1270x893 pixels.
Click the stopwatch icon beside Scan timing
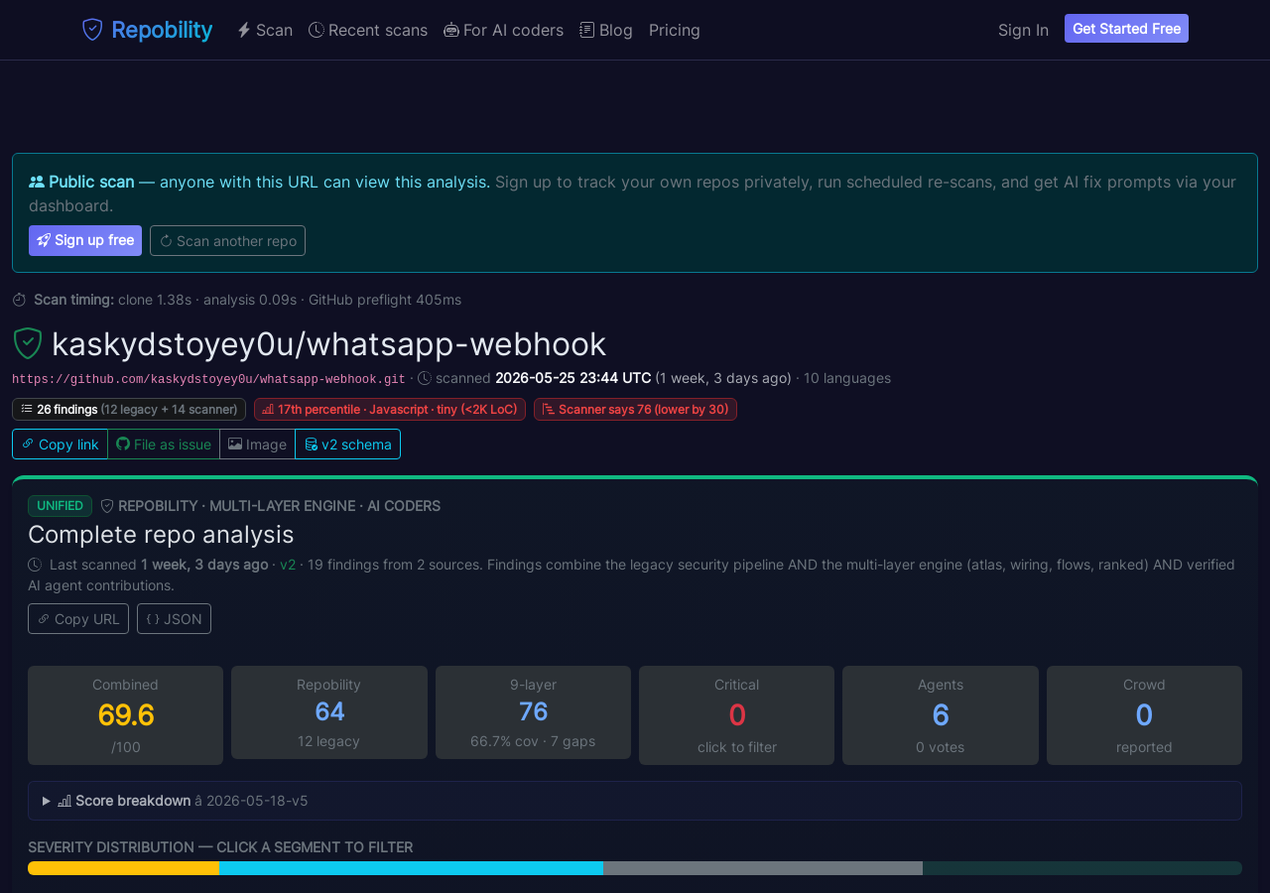tap(19, 300)
